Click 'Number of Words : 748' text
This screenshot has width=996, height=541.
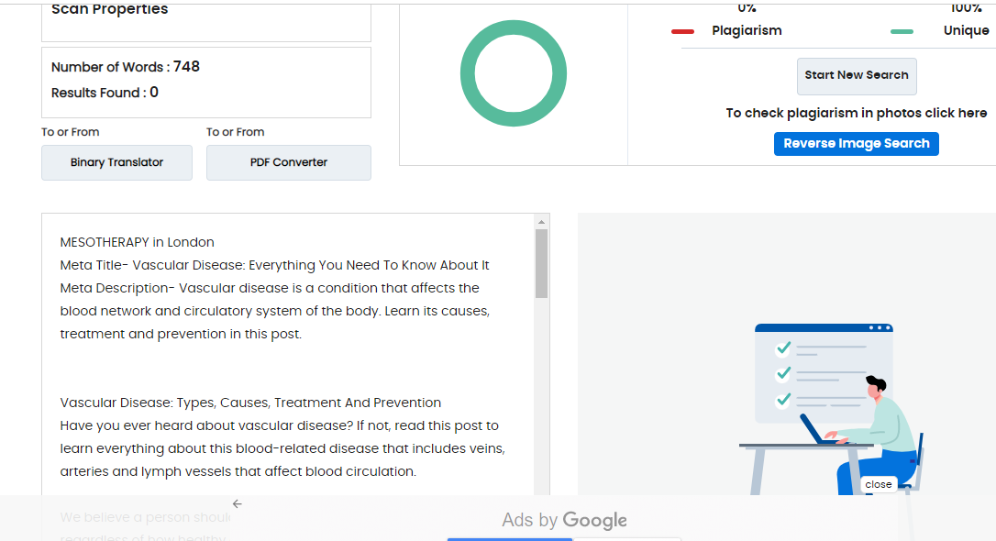click(125, 67)
